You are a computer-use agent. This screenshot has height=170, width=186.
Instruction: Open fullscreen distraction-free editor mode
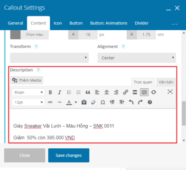click(170, 92)
